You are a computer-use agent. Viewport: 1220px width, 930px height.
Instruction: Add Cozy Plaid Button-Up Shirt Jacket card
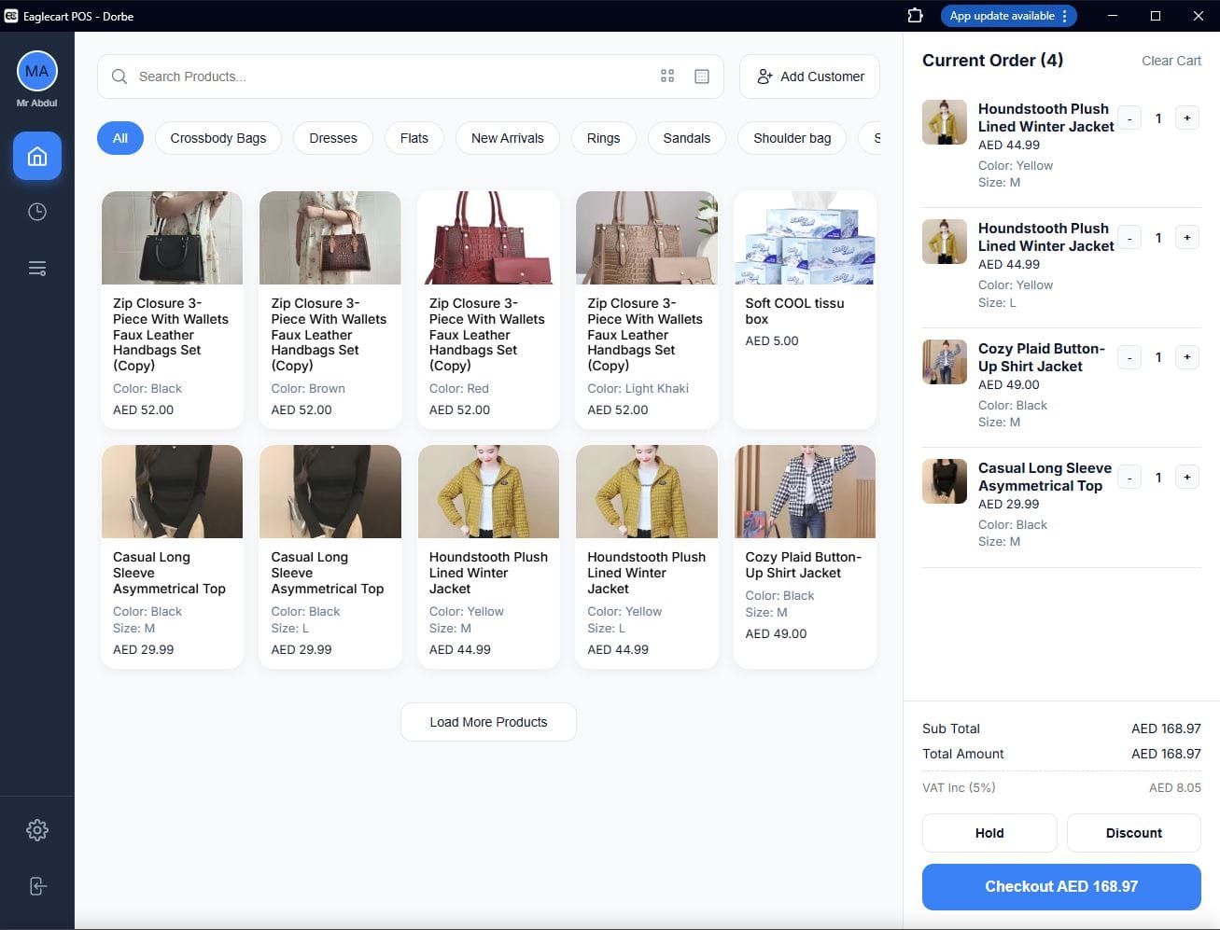point(805,556)
